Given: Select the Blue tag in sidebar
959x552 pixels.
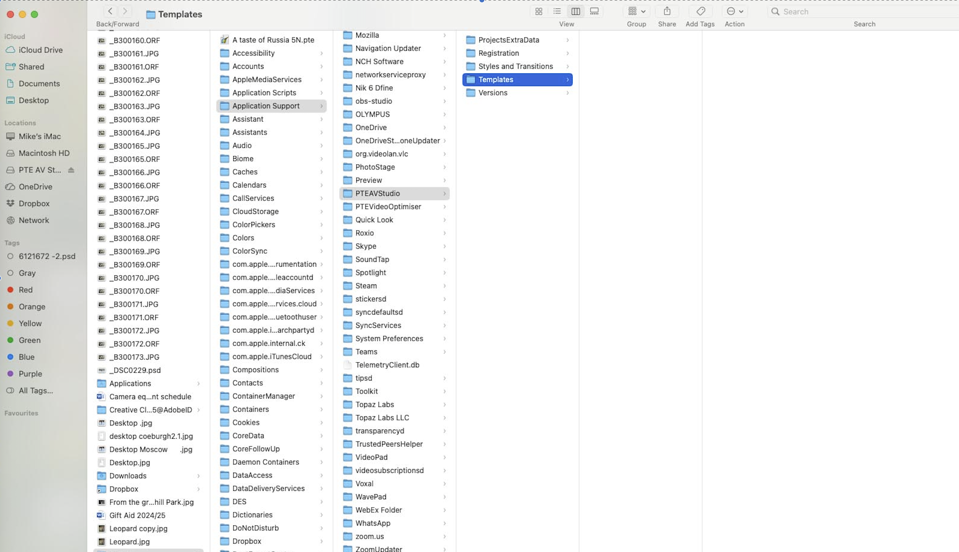Looking at the screenshot, I should [26, 357].
